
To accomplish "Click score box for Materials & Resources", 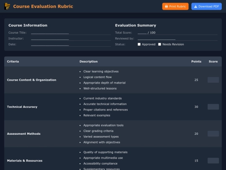I will pos(213,161).
